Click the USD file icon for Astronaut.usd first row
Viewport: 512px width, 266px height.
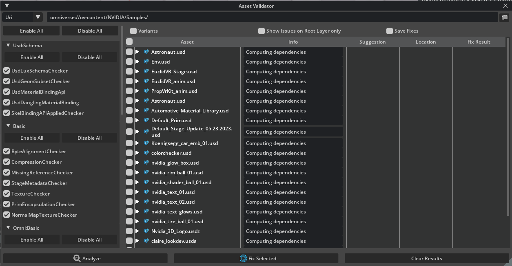pos(146,52)
